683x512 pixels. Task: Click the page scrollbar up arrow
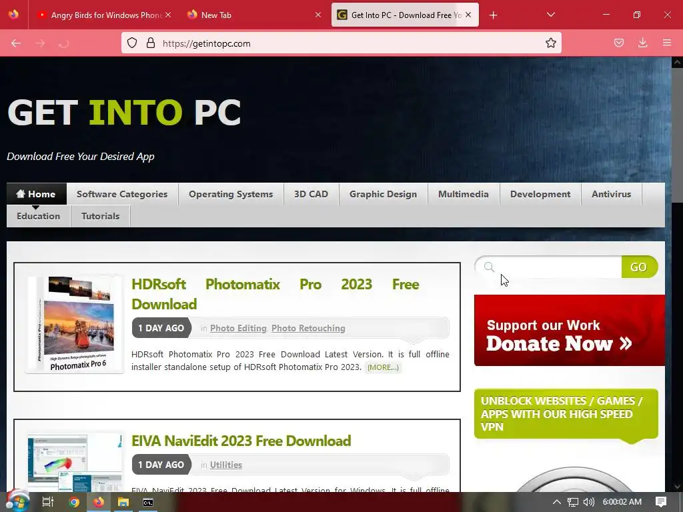point(677,63)
